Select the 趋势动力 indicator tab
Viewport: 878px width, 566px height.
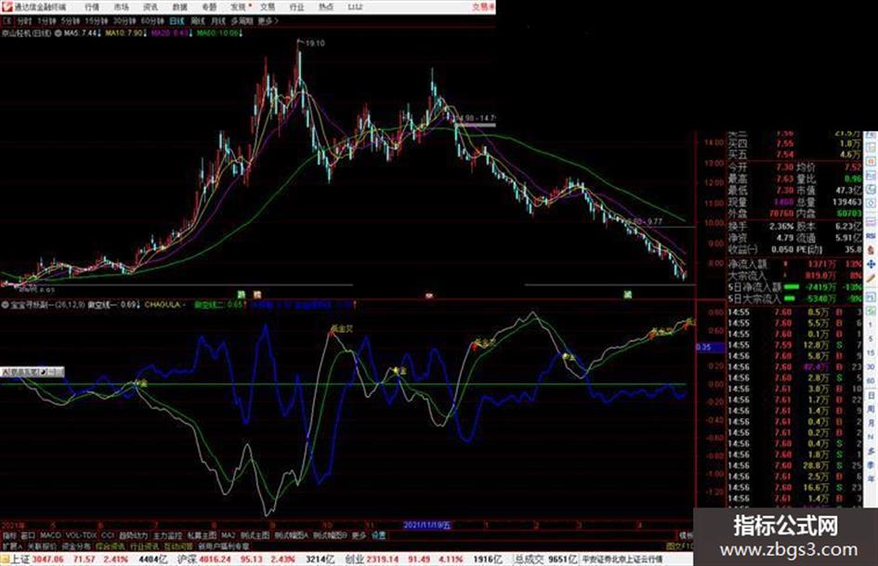pos(133,535)
